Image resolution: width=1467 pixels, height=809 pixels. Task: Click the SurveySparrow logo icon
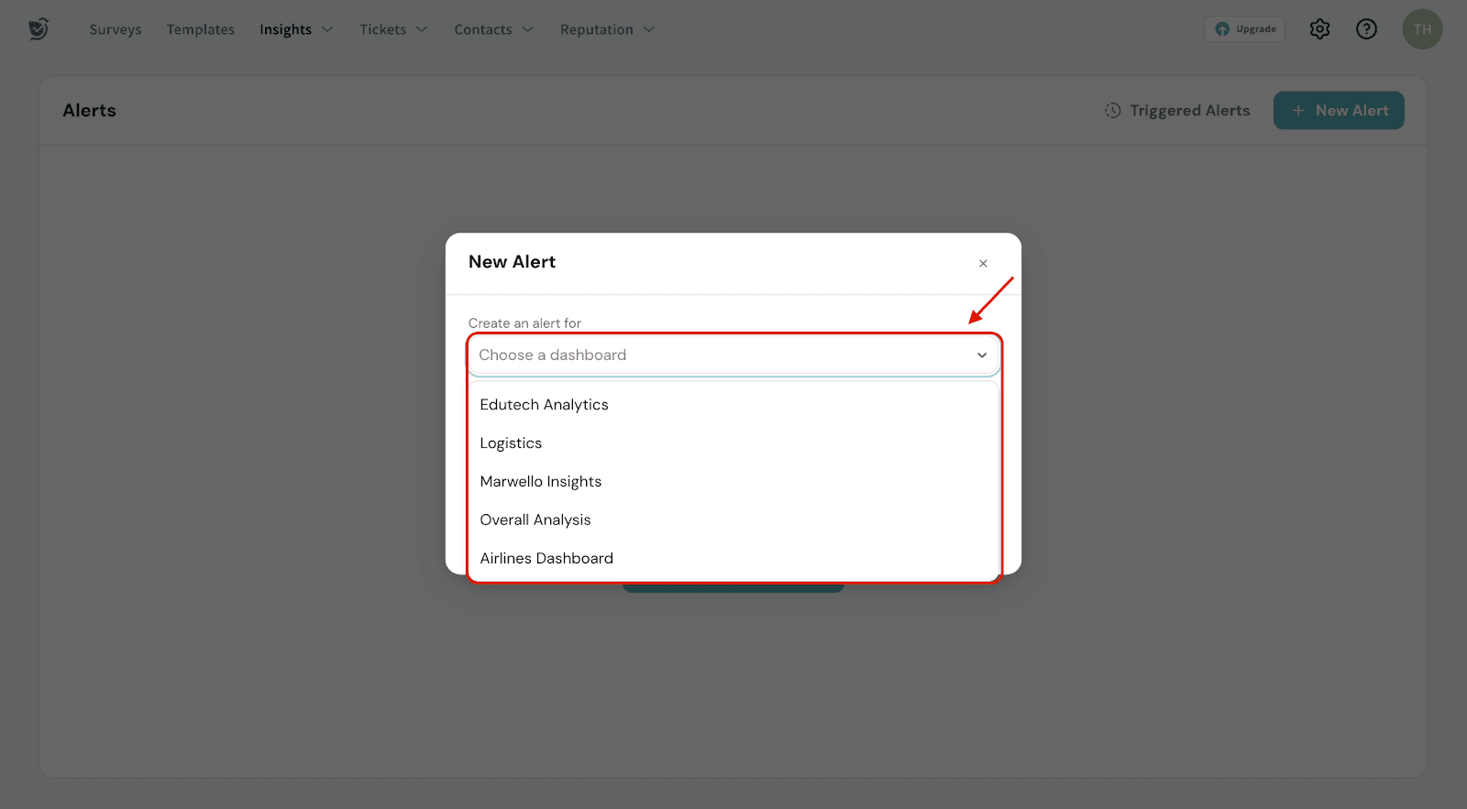click(39, 29)
